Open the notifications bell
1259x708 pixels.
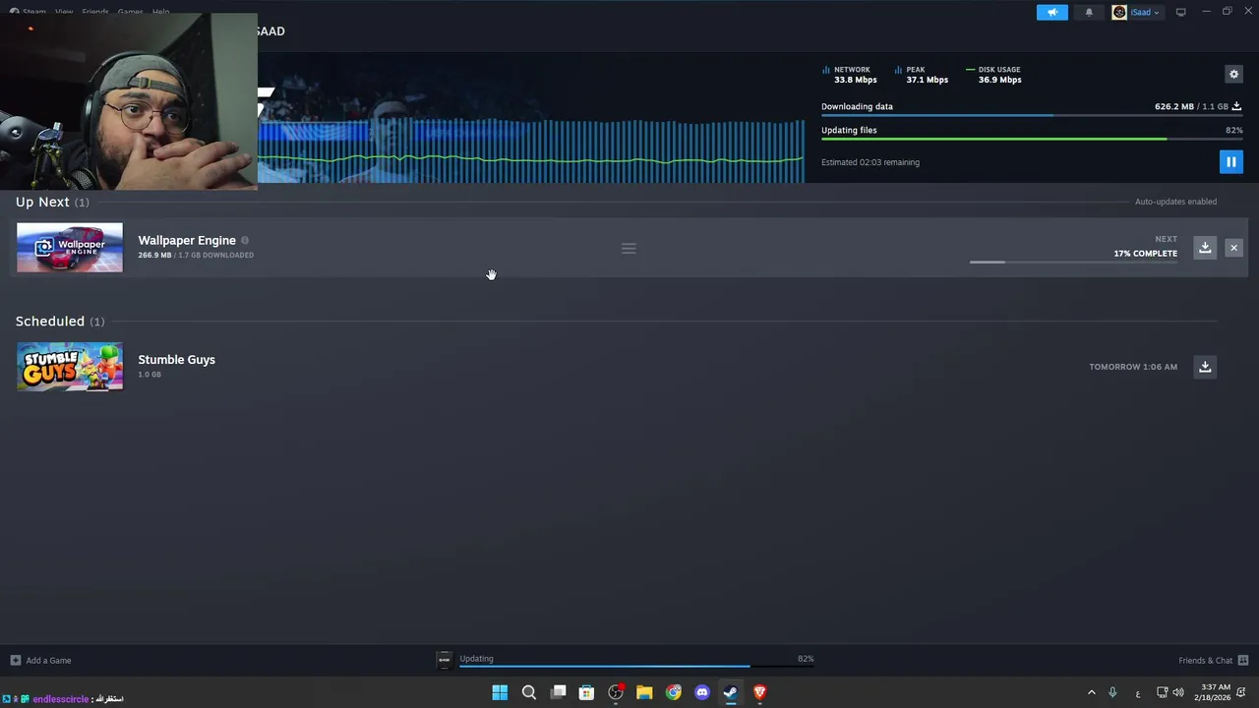(x=1089, y=12)
